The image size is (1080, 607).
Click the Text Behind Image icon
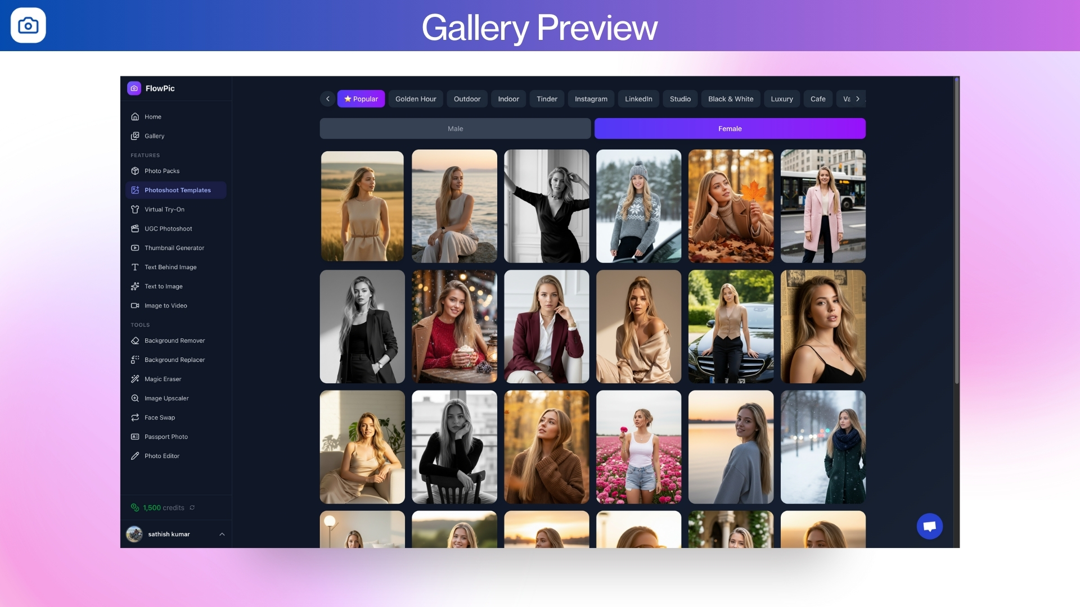click(x=135, y=268)
